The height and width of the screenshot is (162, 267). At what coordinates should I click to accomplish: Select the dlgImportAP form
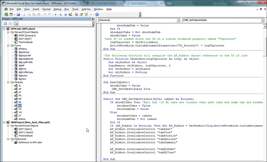click(x=25, y=55)
